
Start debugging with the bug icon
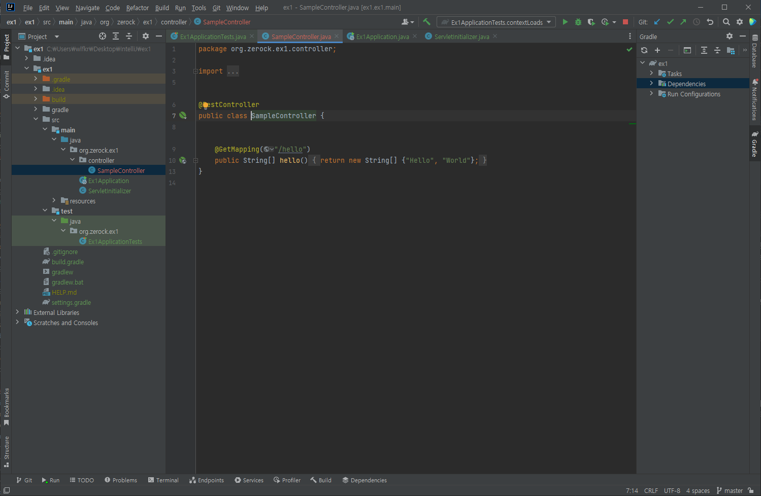point(578,22)
